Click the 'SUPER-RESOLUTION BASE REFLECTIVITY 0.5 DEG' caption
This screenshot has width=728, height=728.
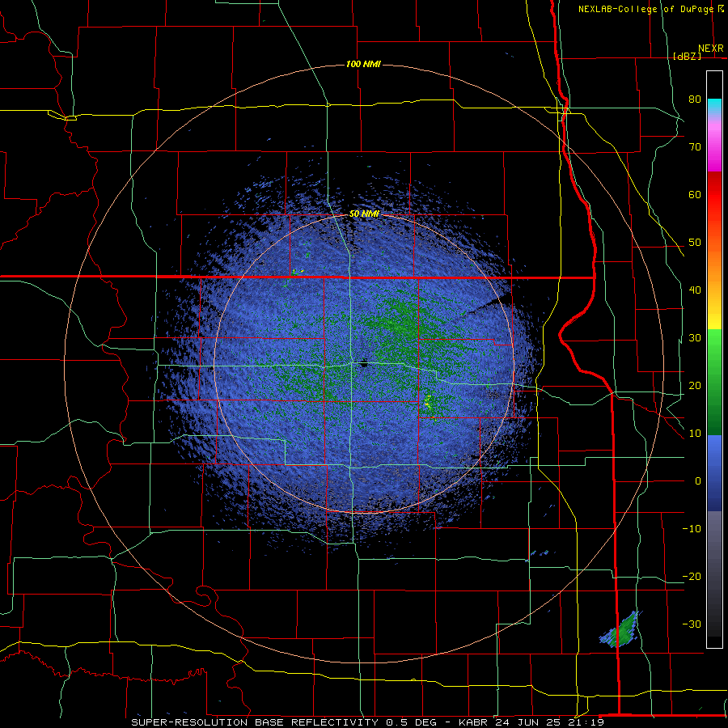(284, 722)
